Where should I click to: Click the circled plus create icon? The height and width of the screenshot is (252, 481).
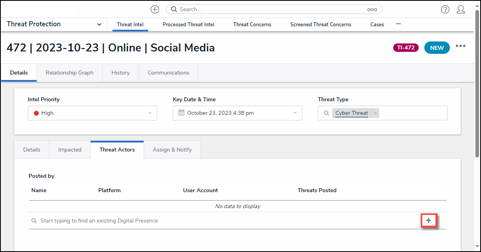coord(155,9)
